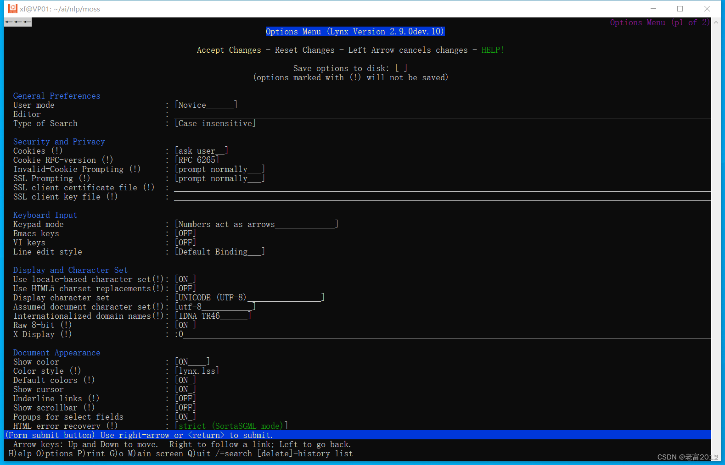Open Type of Search Case insensitive selector
Viewport: 725px width, 465px height.
[x=215, y=123]
